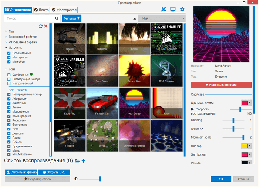Open settings via the gear icon
The width and height of the screenshot is (259, 187).
(182, 9)
